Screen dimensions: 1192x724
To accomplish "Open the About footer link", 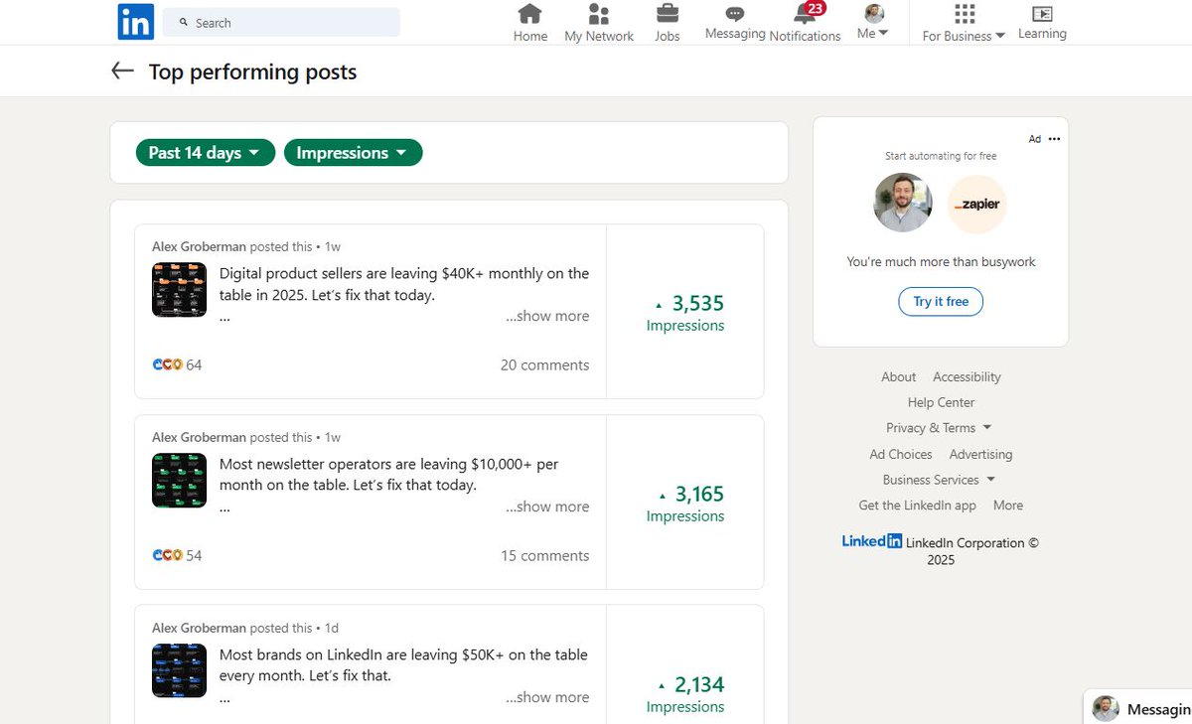I will point(898,377).
